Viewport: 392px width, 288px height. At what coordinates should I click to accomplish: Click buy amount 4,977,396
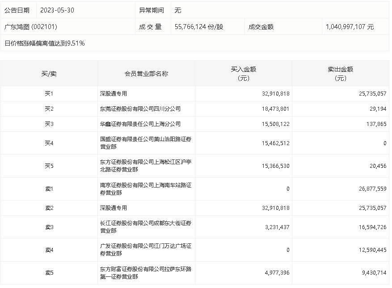click(x=277, y=273)
